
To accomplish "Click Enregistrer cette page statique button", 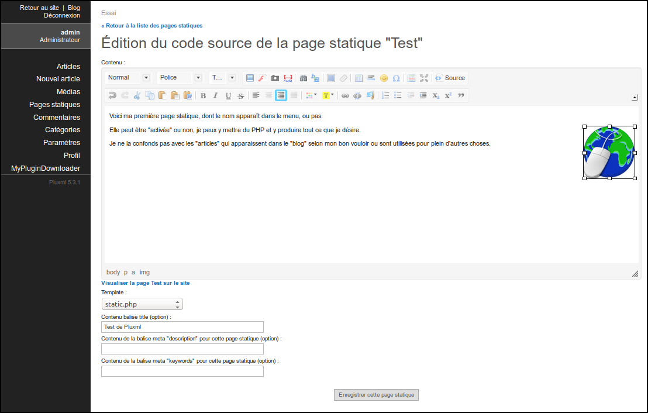I will point(376,395).
